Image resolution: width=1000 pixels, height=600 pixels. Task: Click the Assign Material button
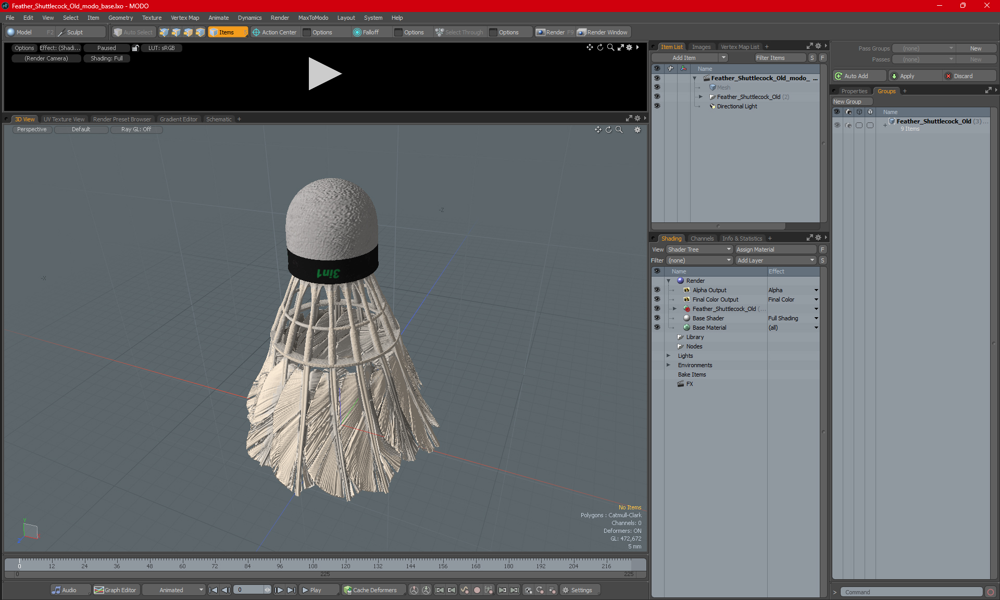(776, 249)
